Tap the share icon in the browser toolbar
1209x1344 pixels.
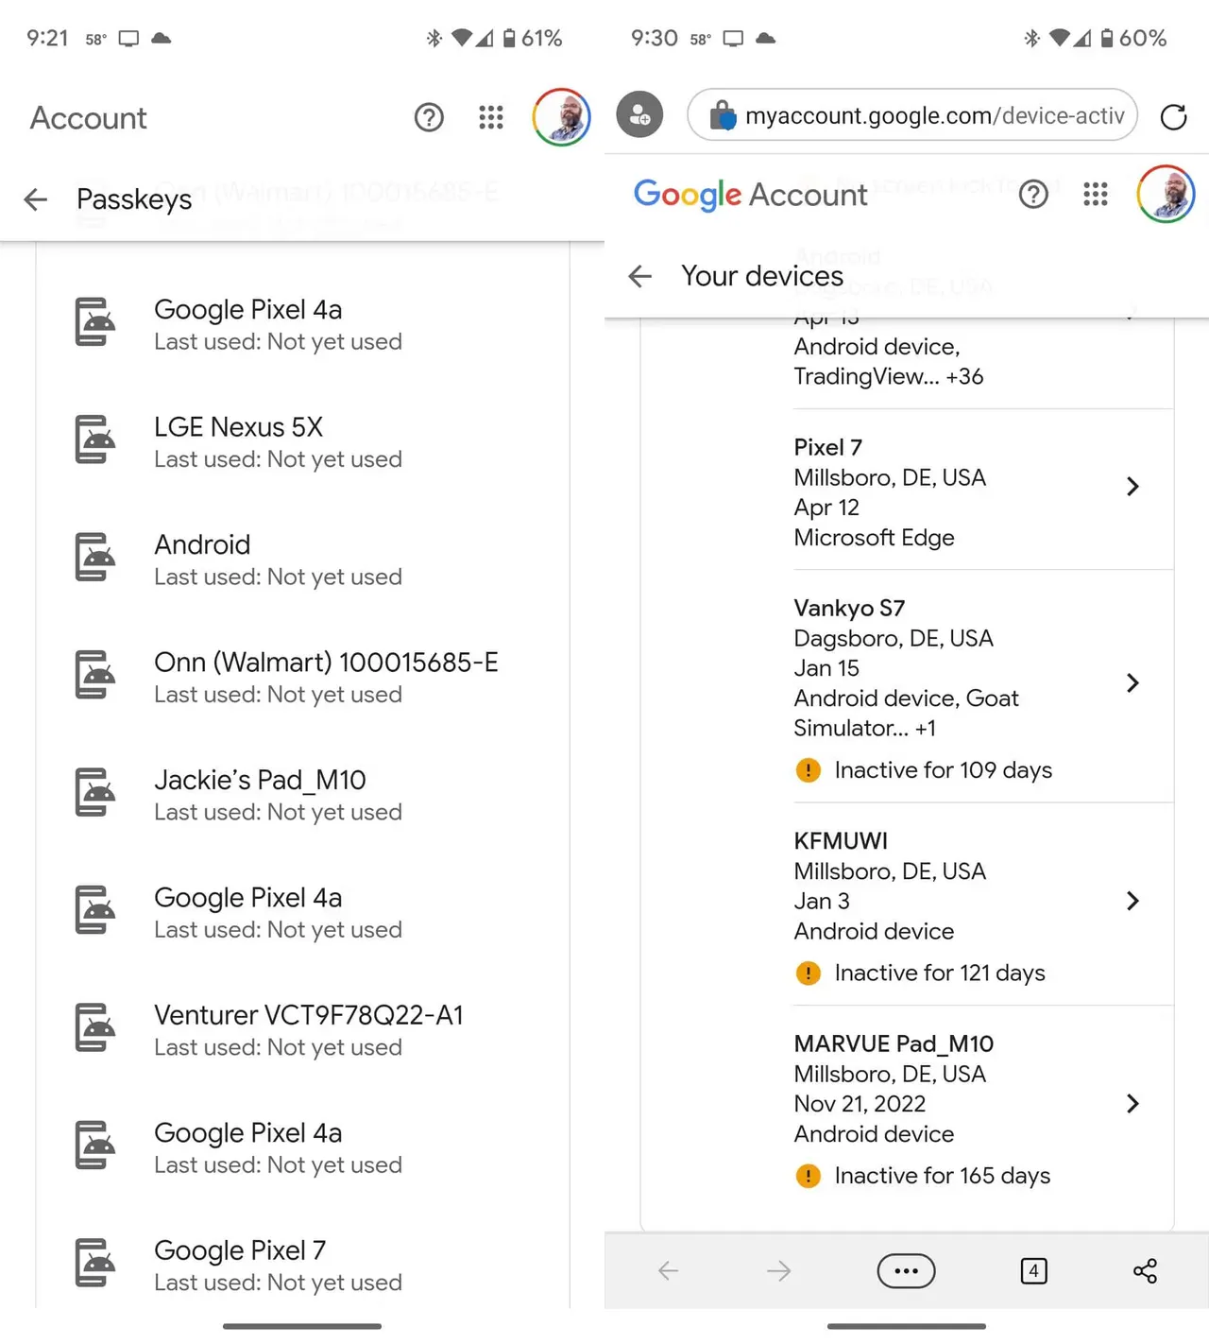click(x=1146, y=1271)
